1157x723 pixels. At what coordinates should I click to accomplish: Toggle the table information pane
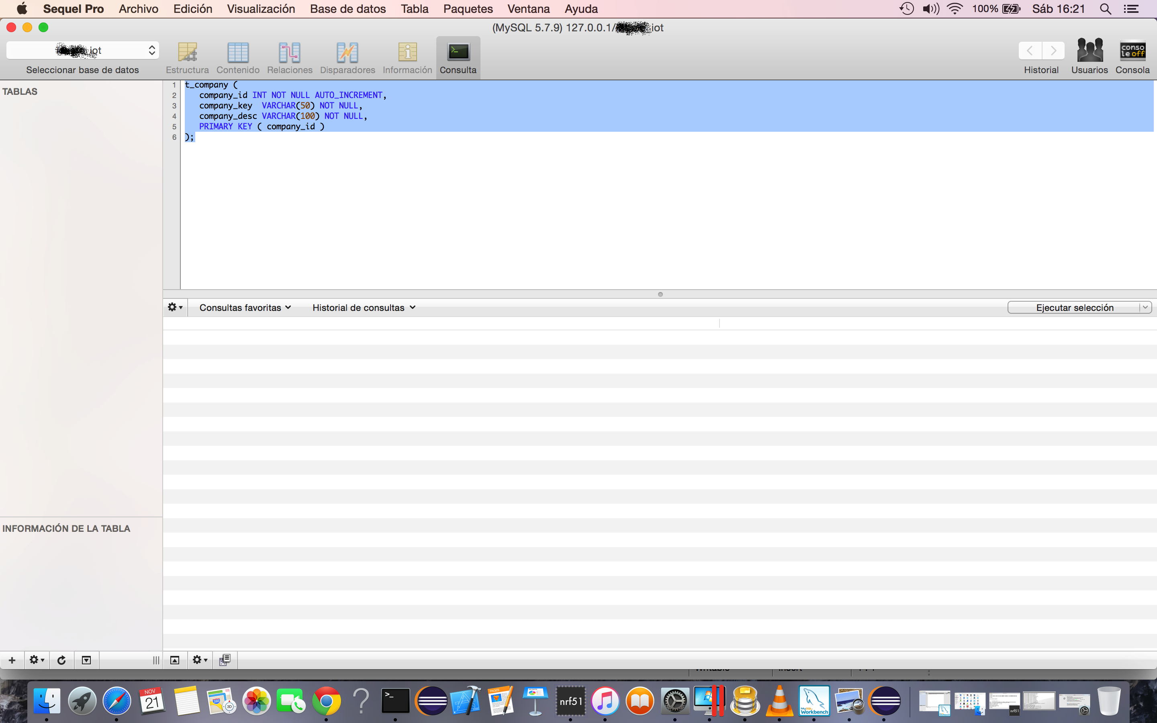86,660
